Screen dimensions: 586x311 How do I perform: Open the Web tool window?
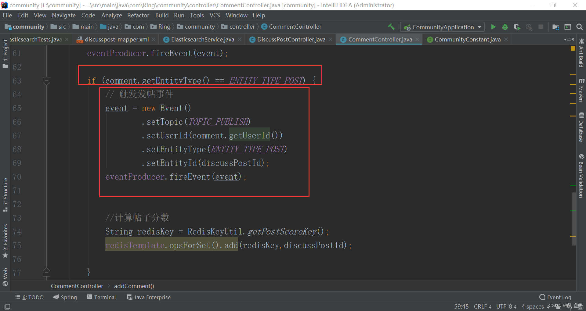click(5, 277)
